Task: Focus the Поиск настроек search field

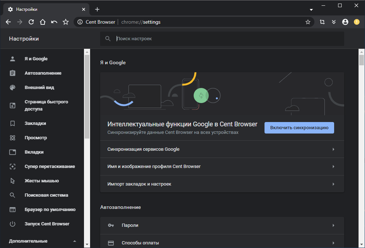Action: 222,39
